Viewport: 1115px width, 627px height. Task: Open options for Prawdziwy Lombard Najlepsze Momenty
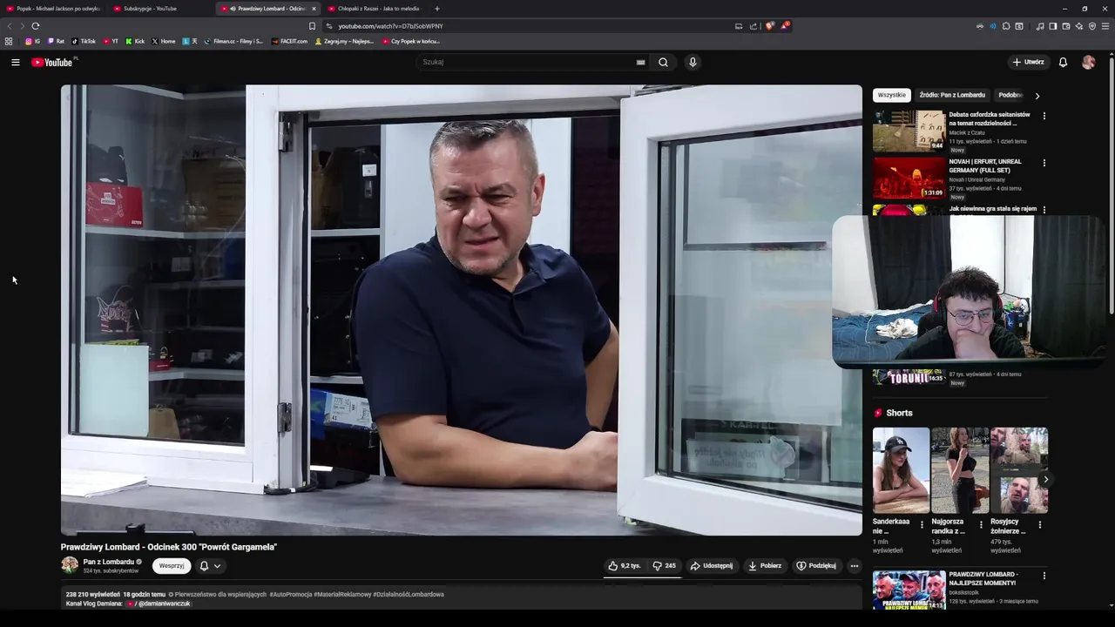(1044, 576)
